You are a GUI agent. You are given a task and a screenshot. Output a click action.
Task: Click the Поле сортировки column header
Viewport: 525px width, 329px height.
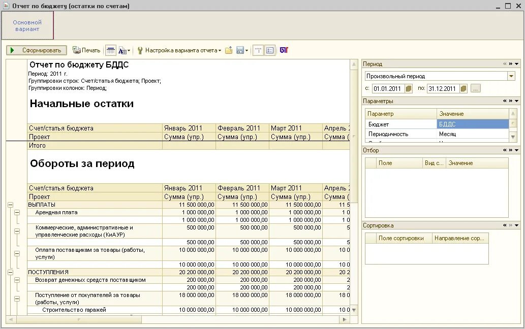coord(404,238)
